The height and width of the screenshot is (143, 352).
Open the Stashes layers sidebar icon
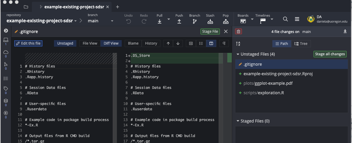pos(6,101)
